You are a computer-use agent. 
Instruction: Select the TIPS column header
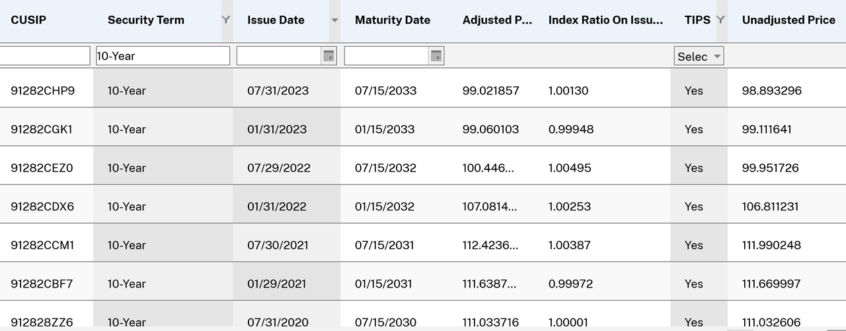[697, 20]
